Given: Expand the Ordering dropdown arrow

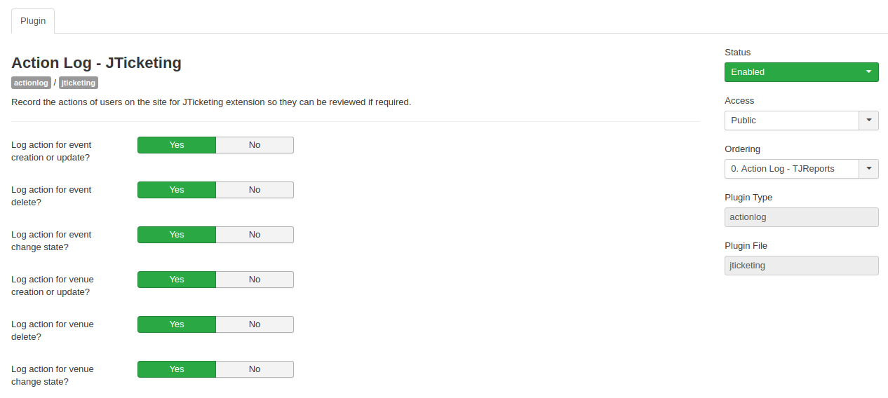Looking at the screenshot, I should (x=868, y=169).
